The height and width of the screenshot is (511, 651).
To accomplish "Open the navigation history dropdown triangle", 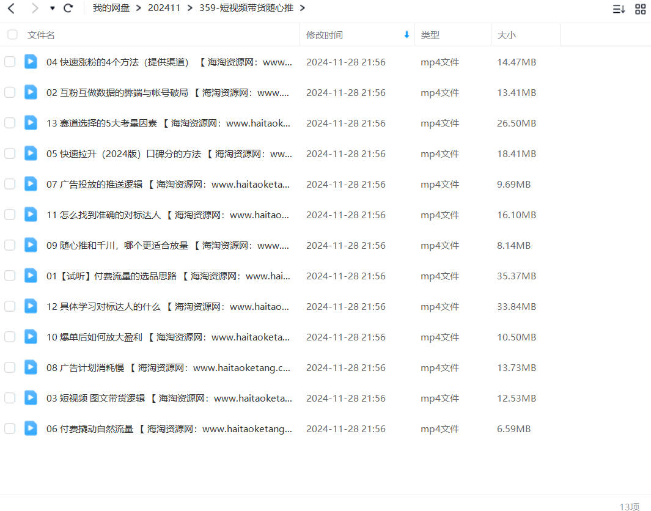I will (53, 9).
